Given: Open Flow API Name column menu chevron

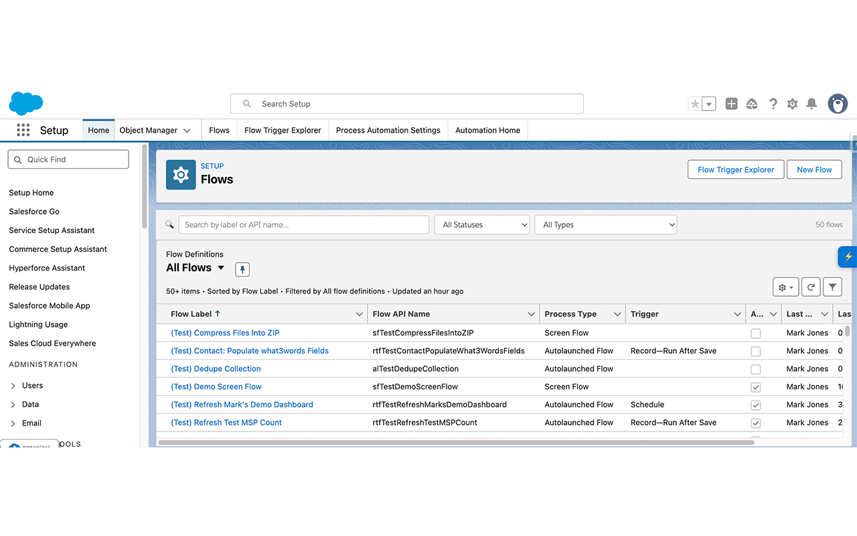Looking at the screenshot, I should coord(532,314).
